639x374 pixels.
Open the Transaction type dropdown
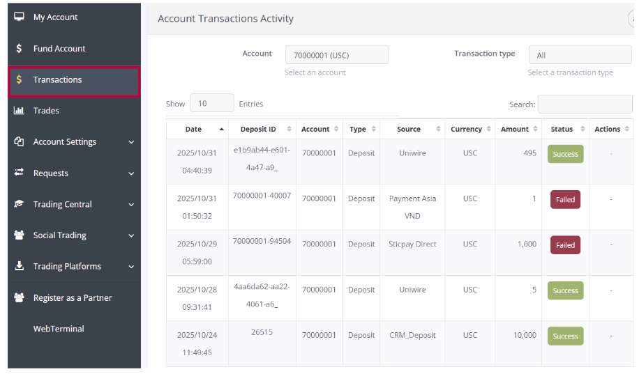(x=579, y=55)
